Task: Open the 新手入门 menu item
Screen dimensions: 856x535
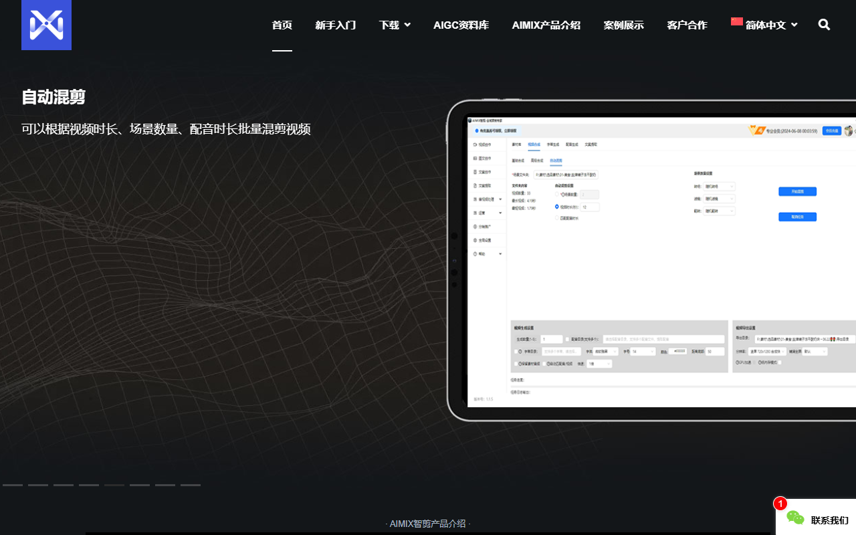Action: click(x=336, y=25)
